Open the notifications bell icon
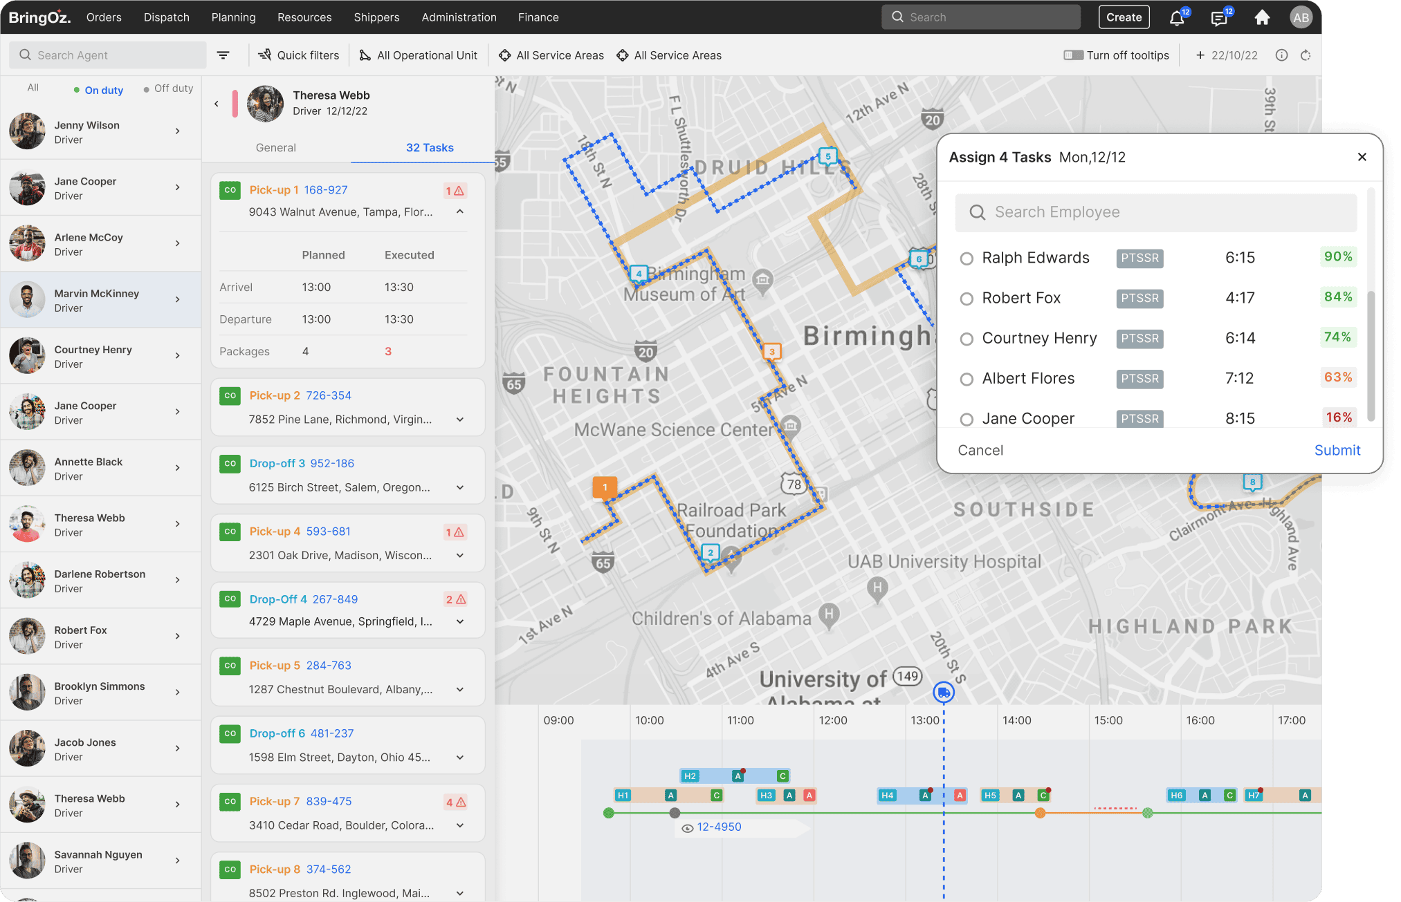 [1177, 18]
